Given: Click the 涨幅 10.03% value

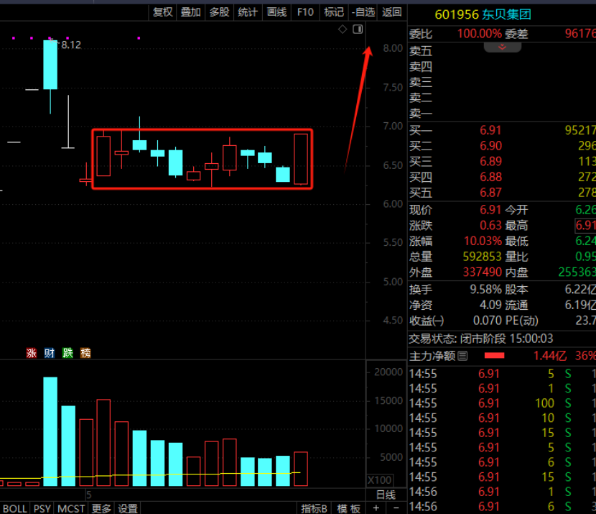Looking at the screenshot, I should 483,242.
